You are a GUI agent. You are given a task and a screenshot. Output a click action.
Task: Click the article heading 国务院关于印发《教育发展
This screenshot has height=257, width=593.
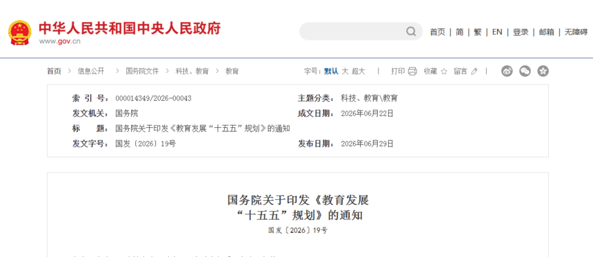[x=298, y=200]
